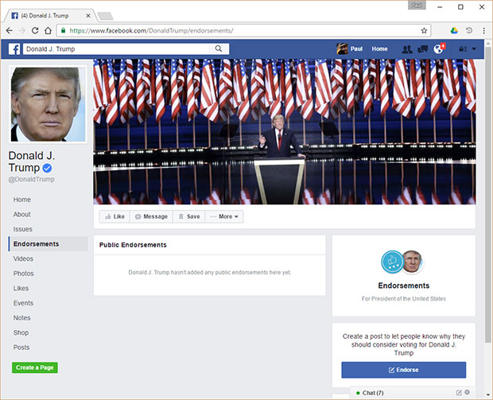Go back in browser
The image size is (493, 400).
pyautogui.click(x=10, y=30)
